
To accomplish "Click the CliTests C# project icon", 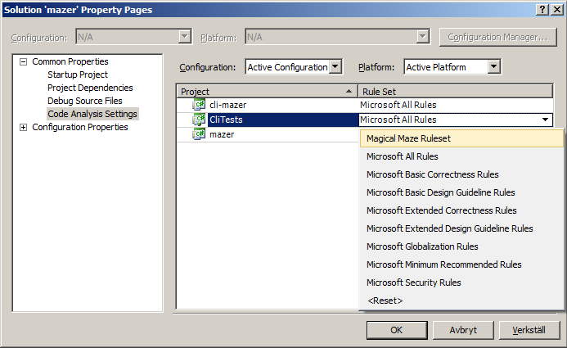I will click(199, 120).
